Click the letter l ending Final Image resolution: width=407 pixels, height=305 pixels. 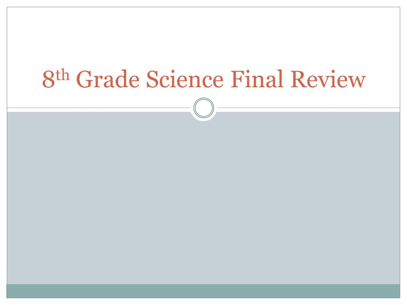click(280, 79)
